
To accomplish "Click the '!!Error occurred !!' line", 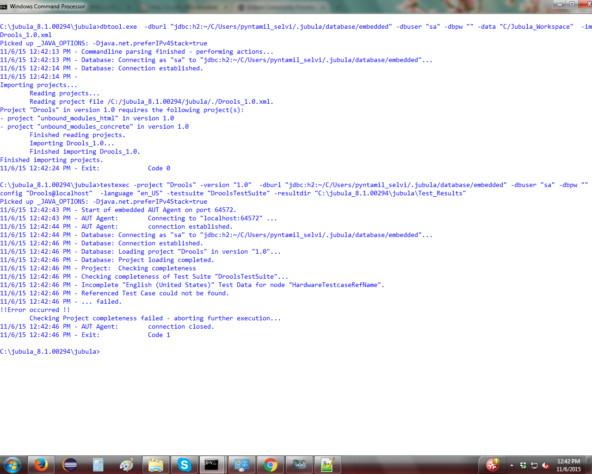I will [x=35, y=310].
